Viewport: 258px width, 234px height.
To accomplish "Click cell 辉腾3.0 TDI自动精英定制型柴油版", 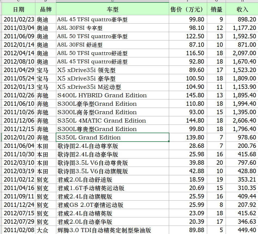I will click(x=112, y=230).
